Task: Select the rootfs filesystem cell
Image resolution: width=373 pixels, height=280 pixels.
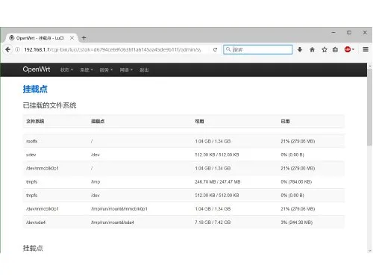Action: click(32, 141)
